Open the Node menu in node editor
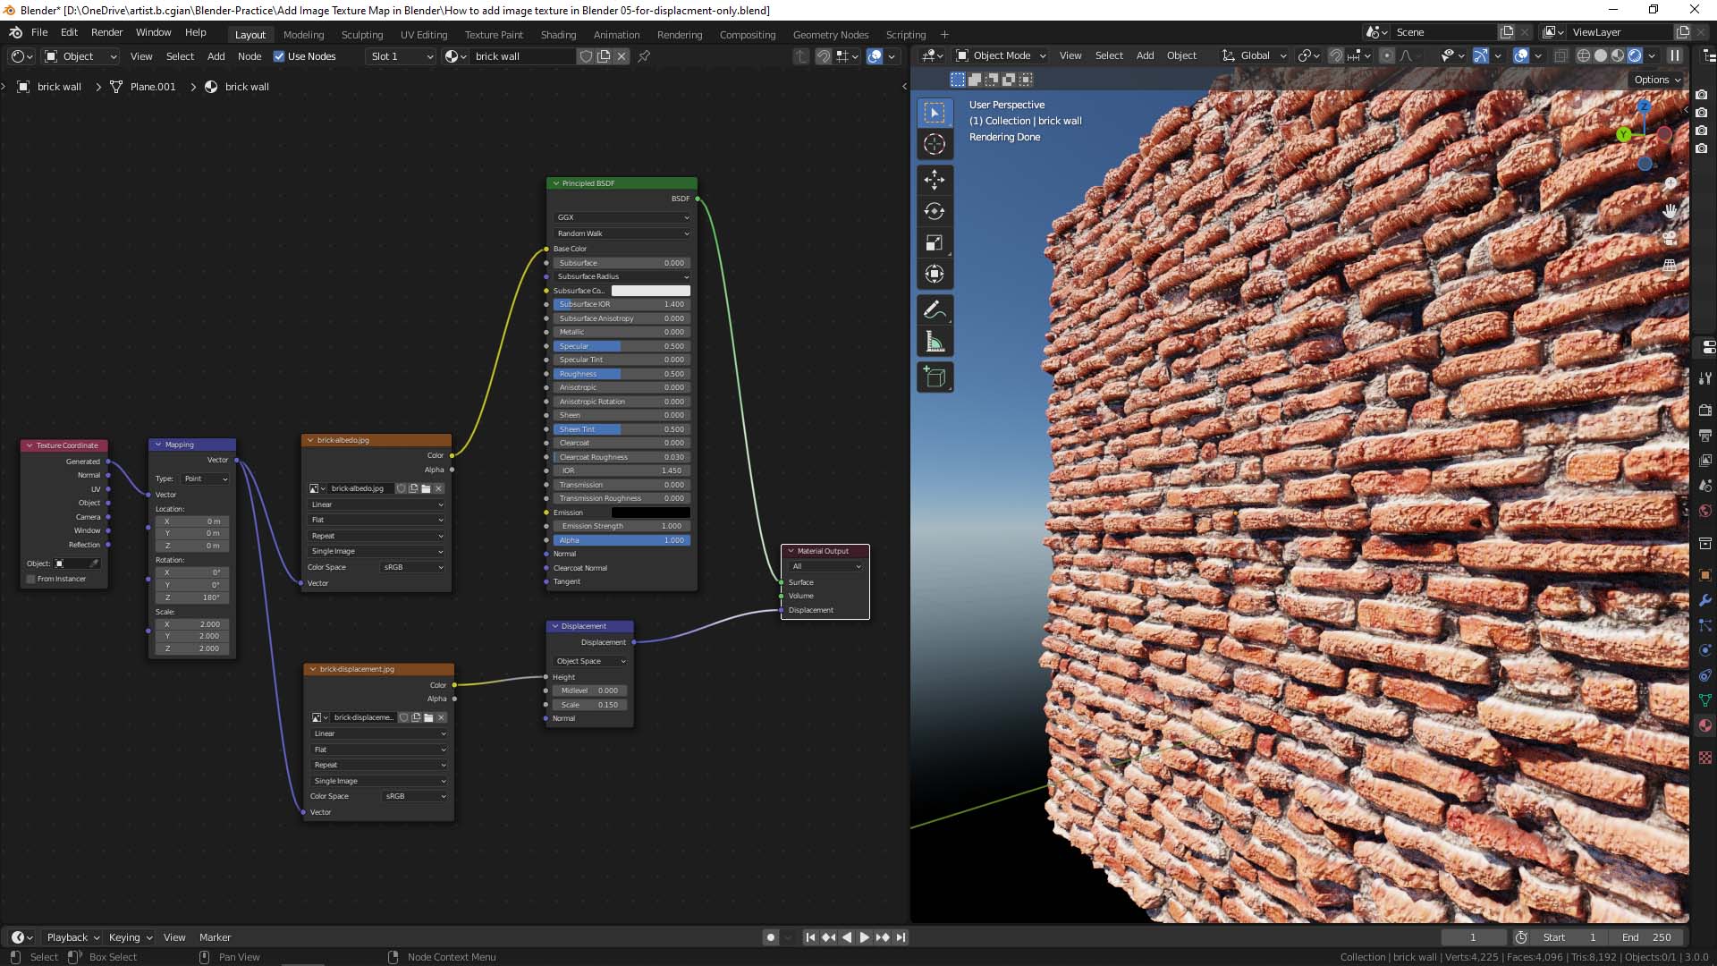The width and height of the screenshot is (1717, 966). coord(250,56)
